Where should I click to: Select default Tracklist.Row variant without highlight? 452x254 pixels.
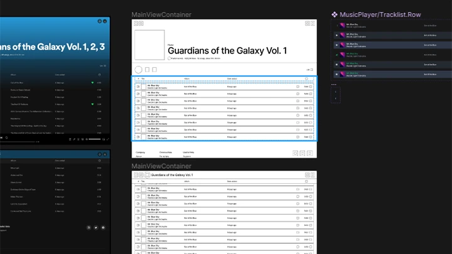tap(392, 26)
